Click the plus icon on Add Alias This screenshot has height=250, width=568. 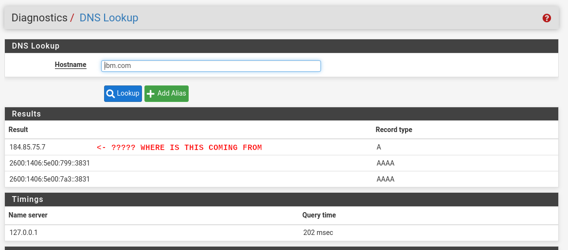coord(151,94)
